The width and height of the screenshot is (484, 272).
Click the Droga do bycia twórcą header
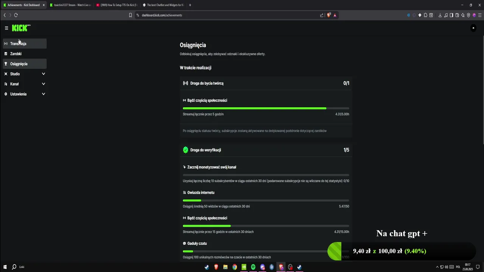[266, 83]
